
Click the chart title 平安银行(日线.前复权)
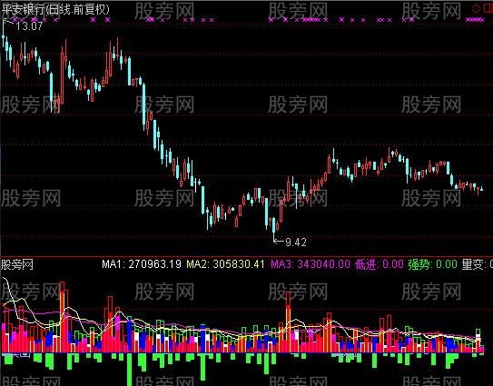click(x=55, y=9)
